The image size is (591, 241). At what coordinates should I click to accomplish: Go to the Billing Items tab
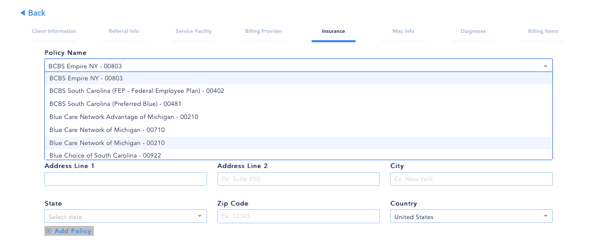(x=543, y=31)
